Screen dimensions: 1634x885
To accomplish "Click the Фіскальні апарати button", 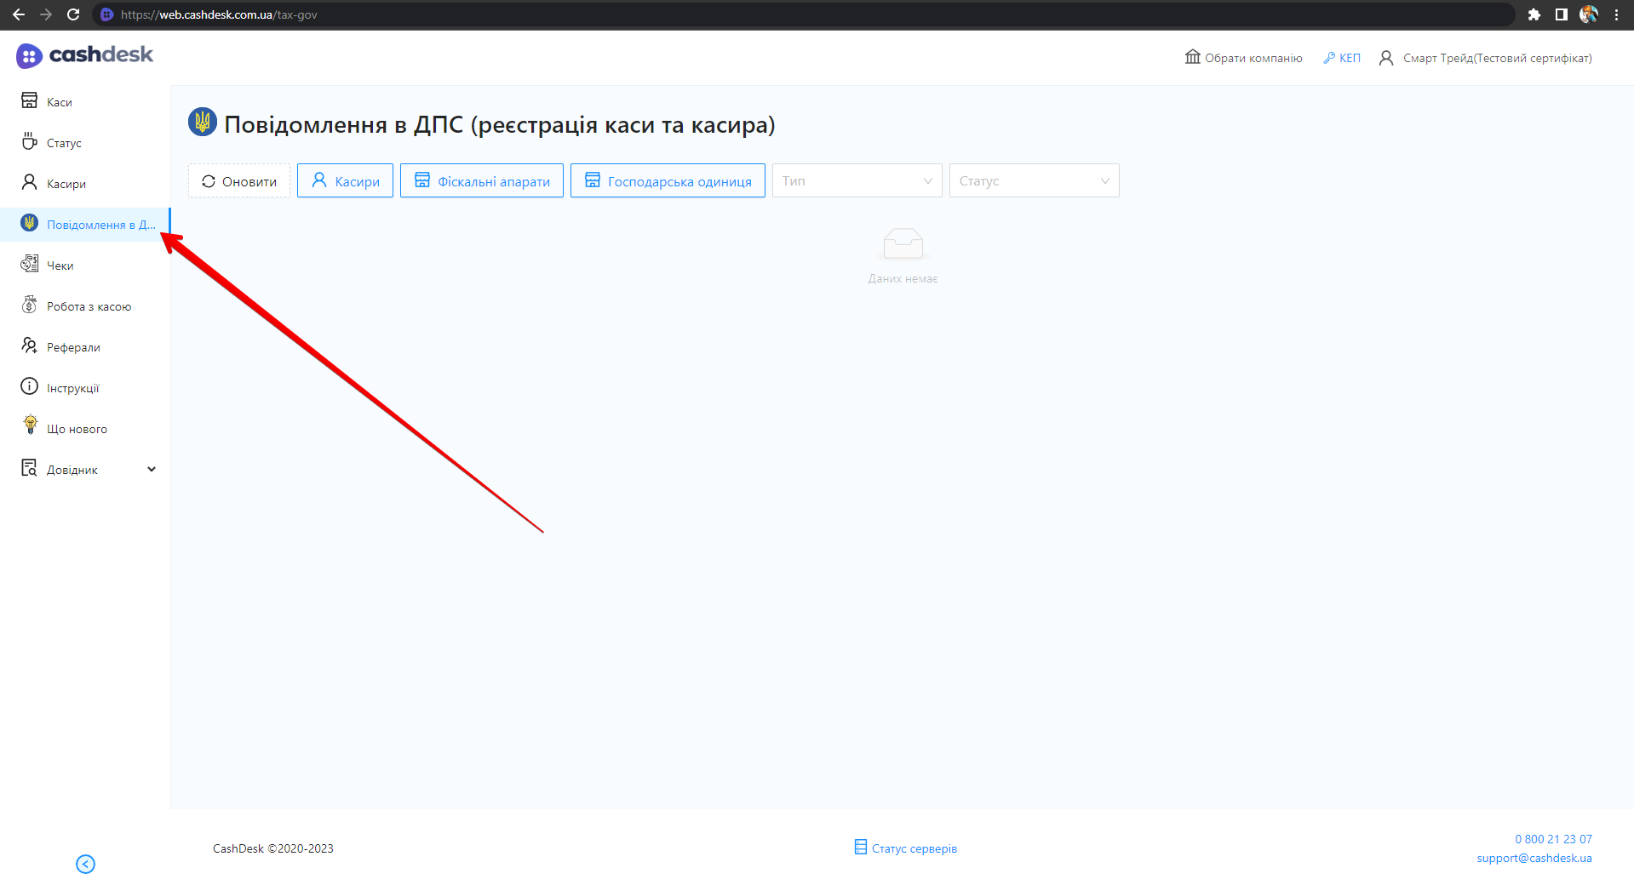I will tap(482, 181).
